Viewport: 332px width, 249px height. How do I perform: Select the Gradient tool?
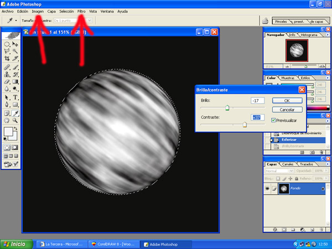[x=15, y=81]
